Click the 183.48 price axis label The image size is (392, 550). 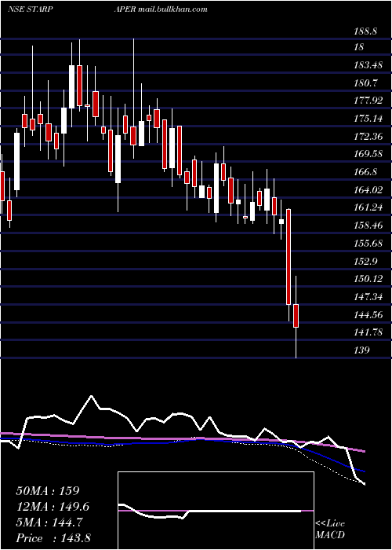tap(368, 65)
